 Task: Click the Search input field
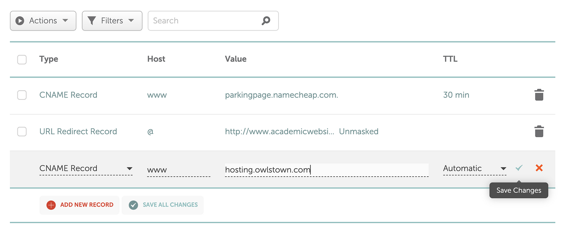(213, 21)
